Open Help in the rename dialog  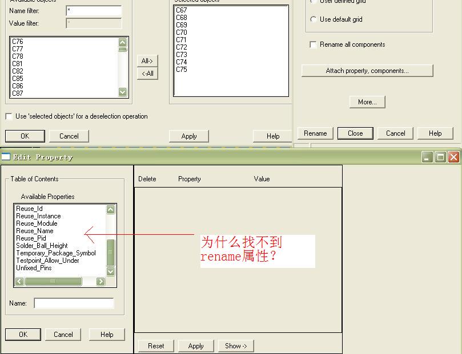436,133
